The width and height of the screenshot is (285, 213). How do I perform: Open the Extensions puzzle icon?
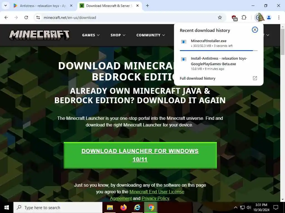pyautogui.click(x=244, y=17)
